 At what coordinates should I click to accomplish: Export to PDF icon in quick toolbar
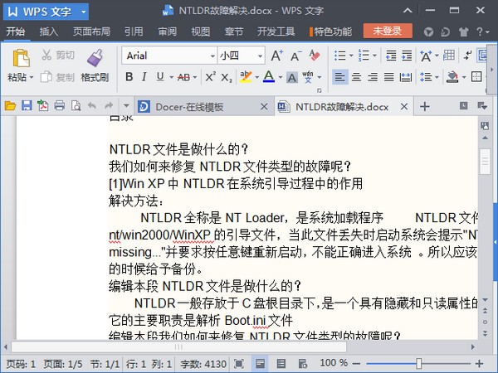pos(43,105)
